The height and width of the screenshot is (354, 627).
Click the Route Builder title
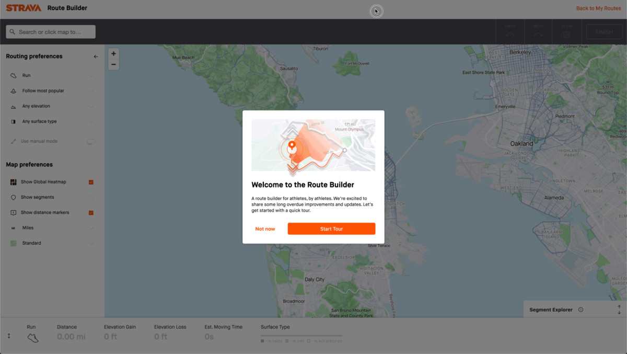67,8
